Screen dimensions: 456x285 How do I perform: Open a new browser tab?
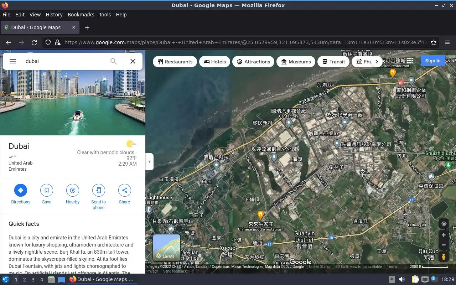[87, 27]
